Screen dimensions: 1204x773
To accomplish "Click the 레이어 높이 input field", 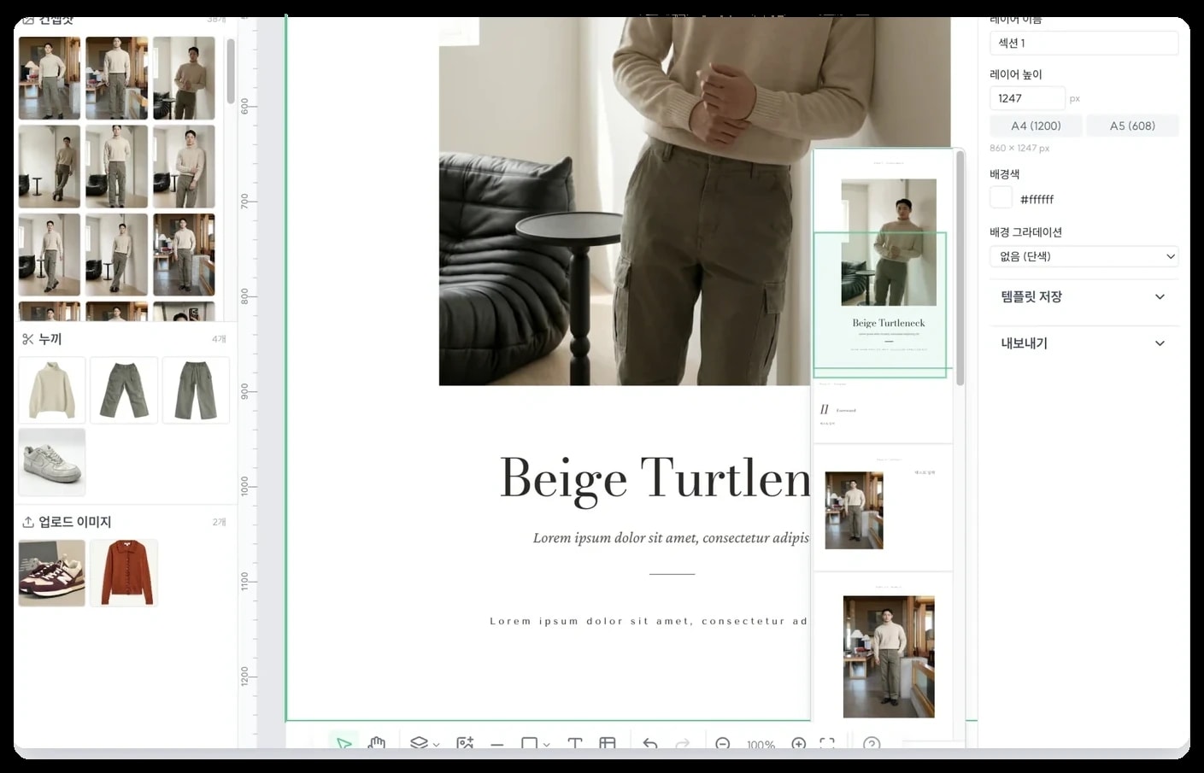I will tap(1027, 98).
